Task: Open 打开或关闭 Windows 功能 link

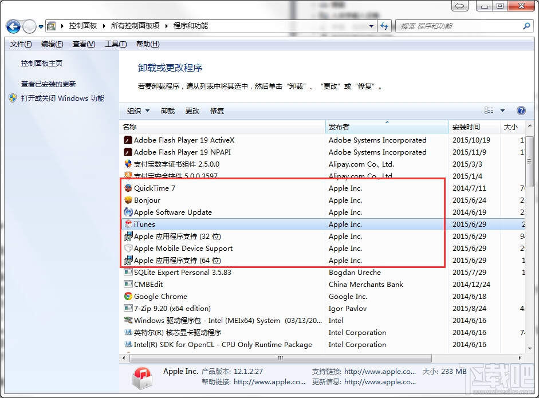Action: pos(62,98)
